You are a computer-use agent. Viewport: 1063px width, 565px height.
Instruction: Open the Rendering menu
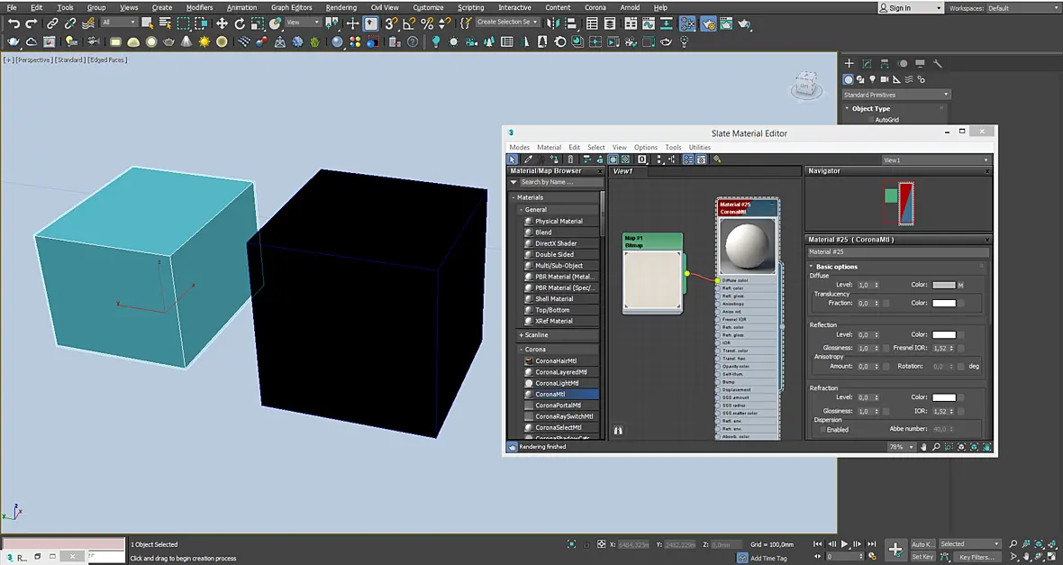pos(341,7)
